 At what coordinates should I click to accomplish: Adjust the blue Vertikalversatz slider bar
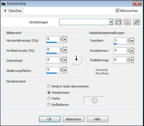coord(52,53)
